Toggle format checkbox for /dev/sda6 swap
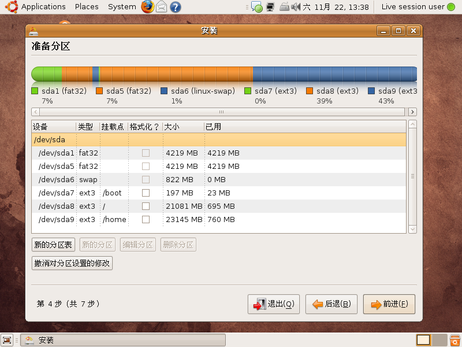This screenshot has width=462, height=347. tap(146, 179)
